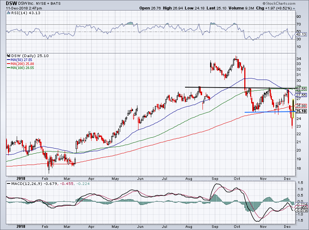Click the '11-Dec-2018 2:47pm' timestamp
The height and width of the screenshot is (230, 309).
click(24, 8)
